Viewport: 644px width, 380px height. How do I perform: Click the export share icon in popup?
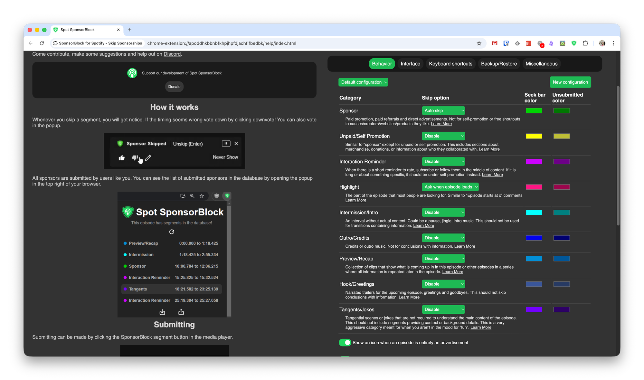pyautogui.click(x=181, y=312)
